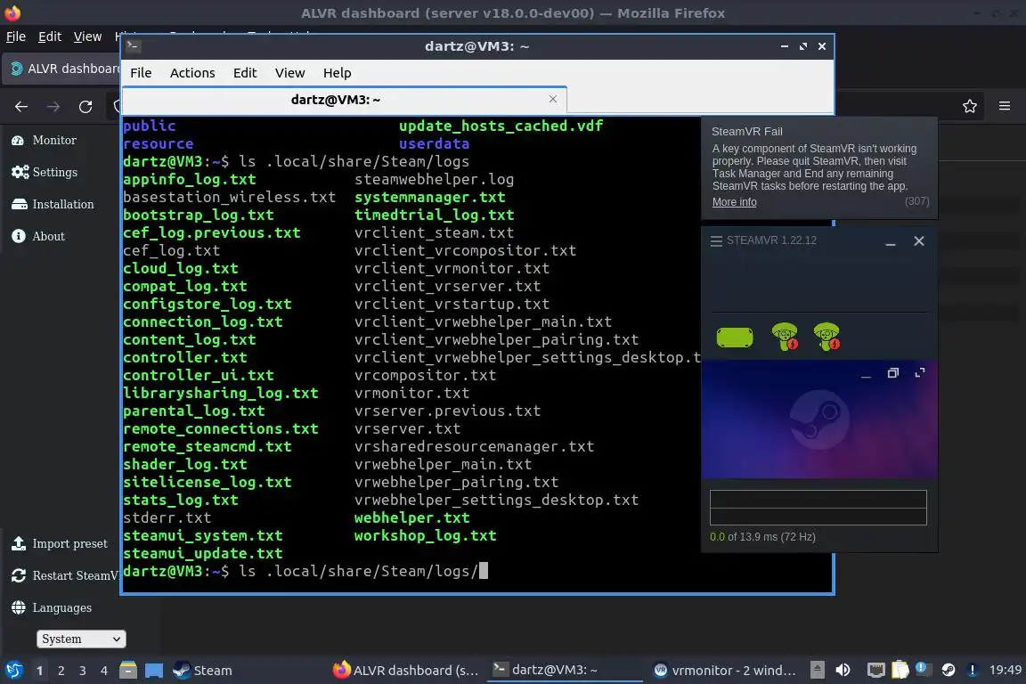Close the dartz@VM3 terminal tab
The width and height of the screenshot is (1026, 684).
click(553, 99)
